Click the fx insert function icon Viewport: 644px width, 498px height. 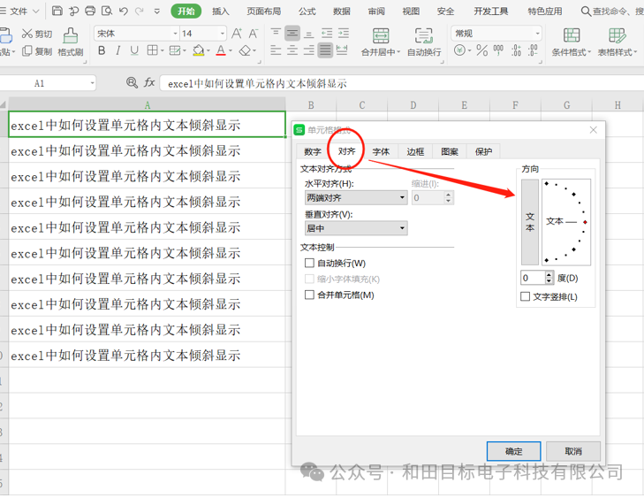tap(149, 82)
